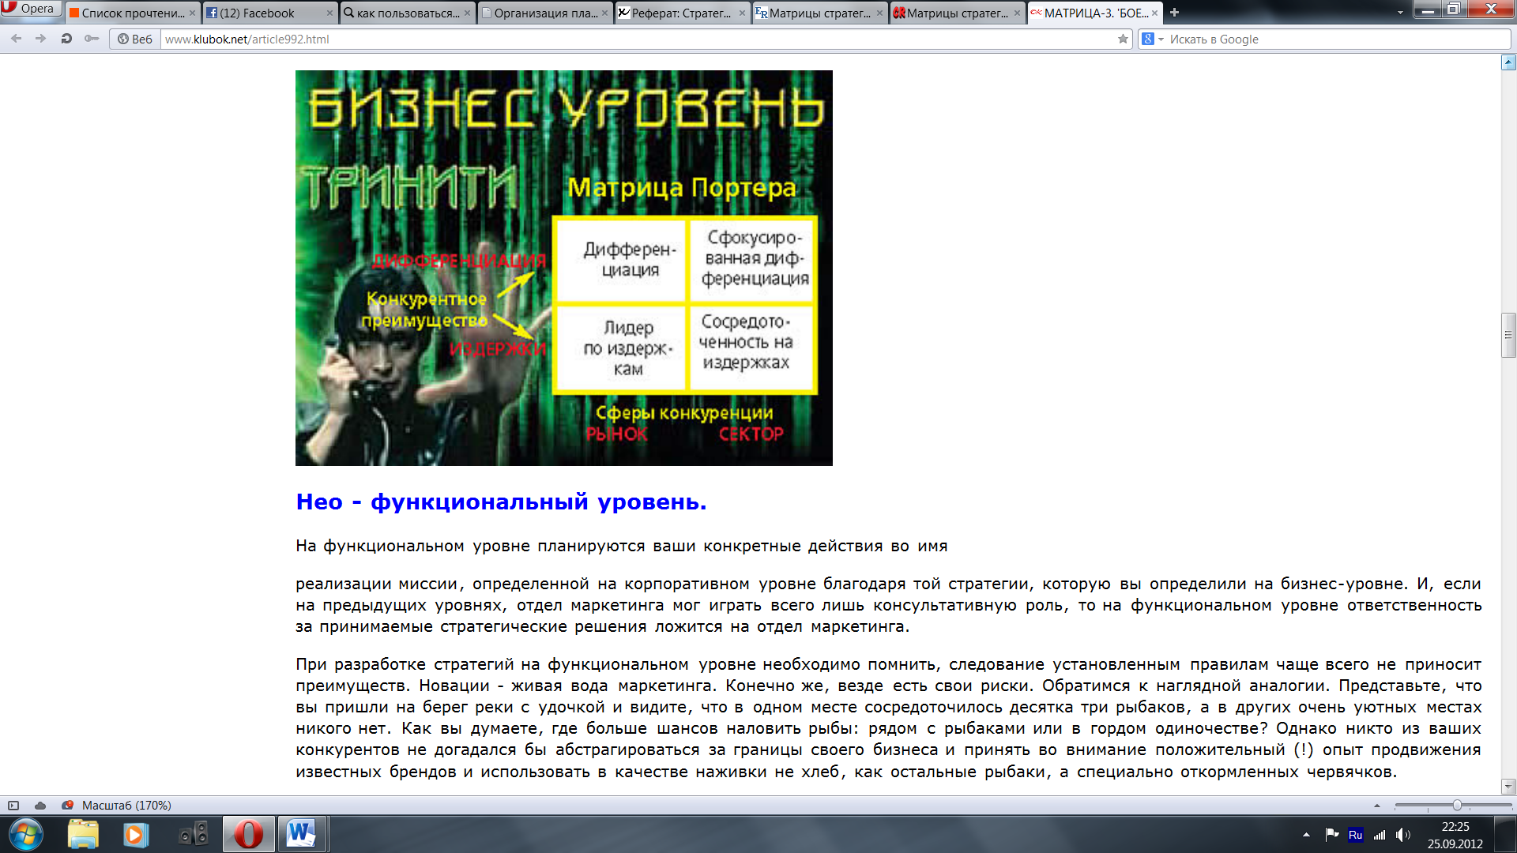Open Windows Explorer from the taskbar
Screen dimensions: 1517x853
click(x=83, y=834)
